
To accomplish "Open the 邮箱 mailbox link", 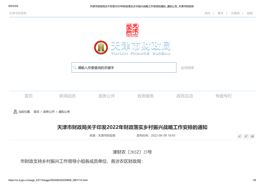I will click(x=250, y=13).
